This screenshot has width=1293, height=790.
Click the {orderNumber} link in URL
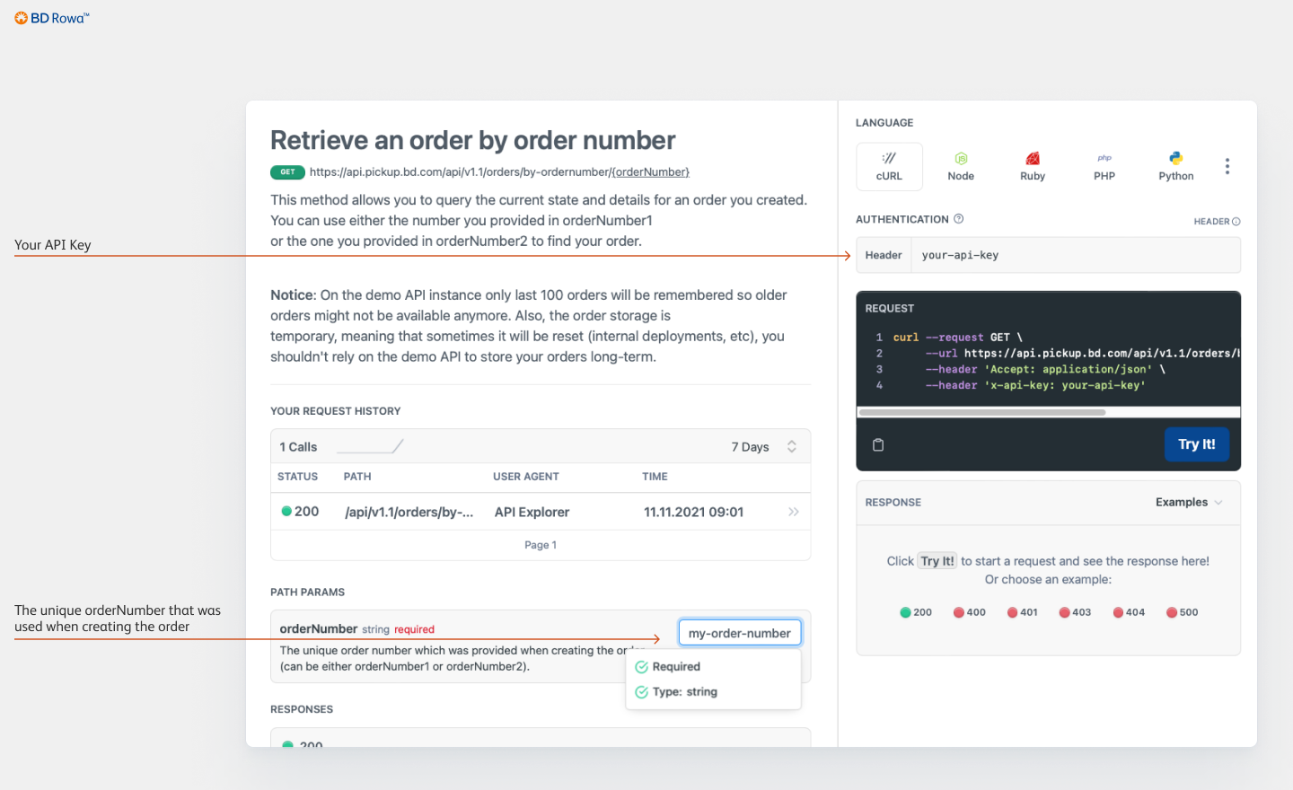pos(650,172)
